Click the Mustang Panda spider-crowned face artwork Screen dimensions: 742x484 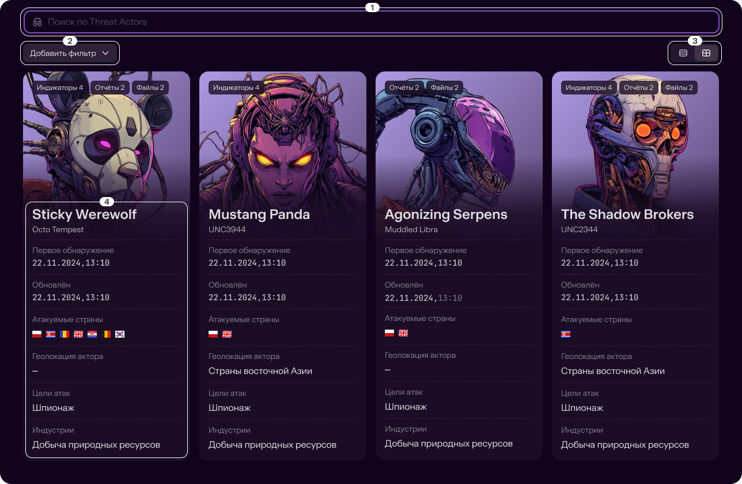(x=283, y=144)
